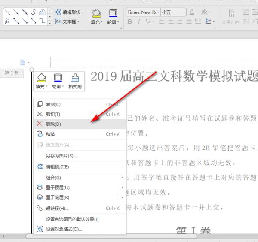The height and width of the screenshot is (242, 258).
Task: Click the text highlight icon
Action: 205,12
